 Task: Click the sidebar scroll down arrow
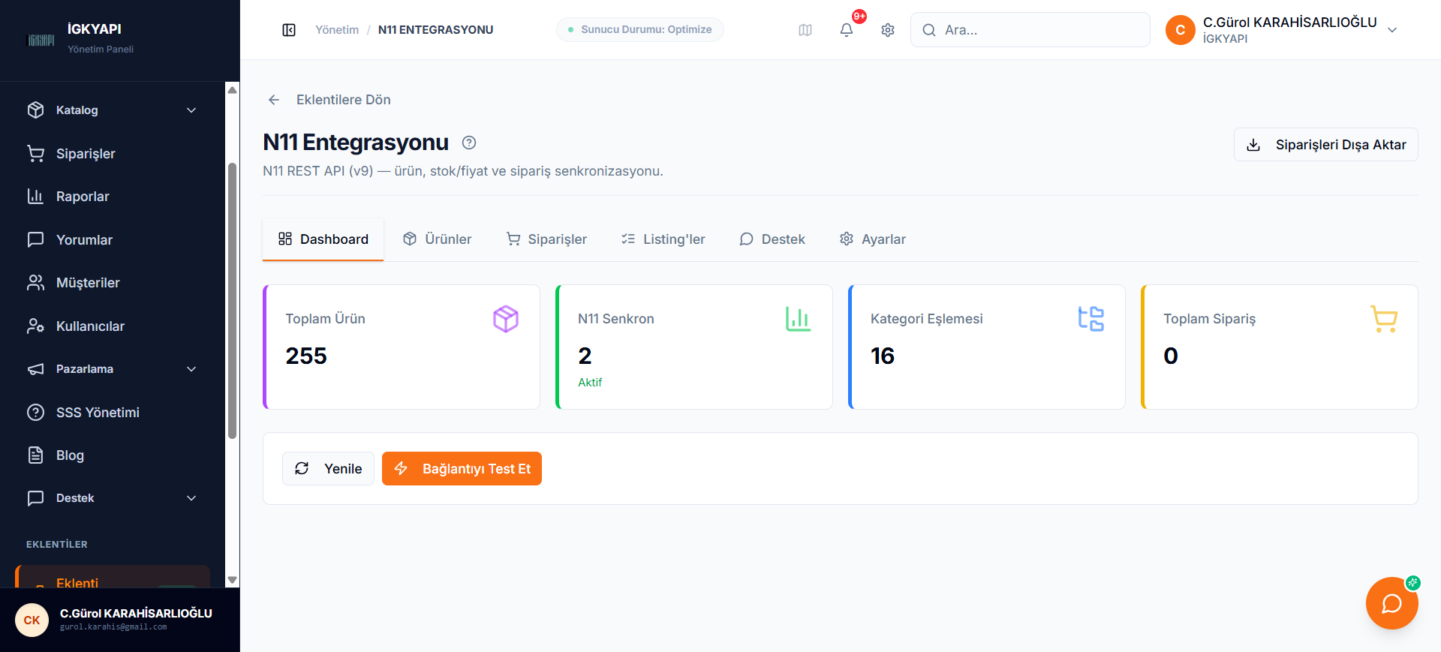pyautogui.click(x=232, y=580)
